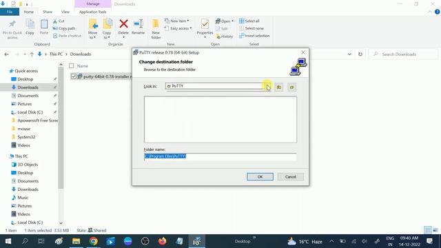Switch to the View ribbon tab

65,12
